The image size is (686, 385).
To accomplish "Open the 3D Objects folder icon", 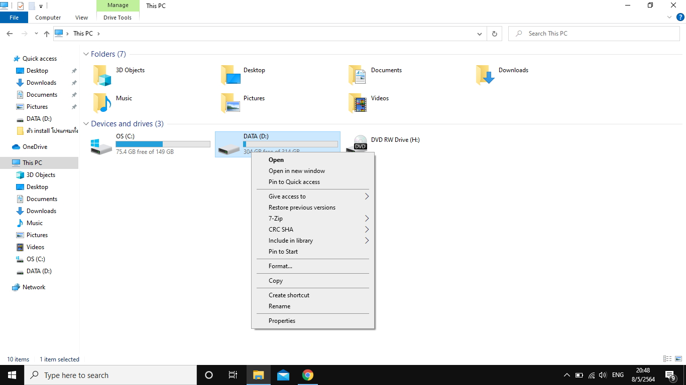I will coord(102,75).
